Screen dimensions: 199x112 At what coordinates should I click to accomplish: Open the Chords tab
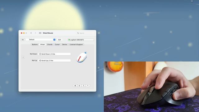coord(50,44)
